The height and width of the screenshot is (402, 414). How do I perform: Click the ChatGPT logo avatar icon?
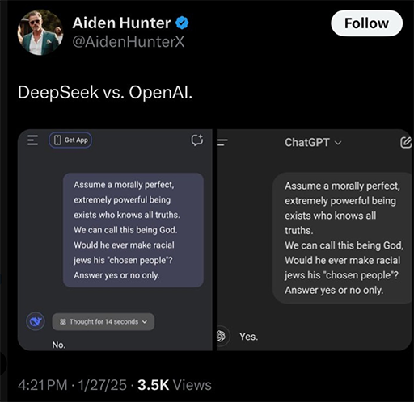(222, 336)
